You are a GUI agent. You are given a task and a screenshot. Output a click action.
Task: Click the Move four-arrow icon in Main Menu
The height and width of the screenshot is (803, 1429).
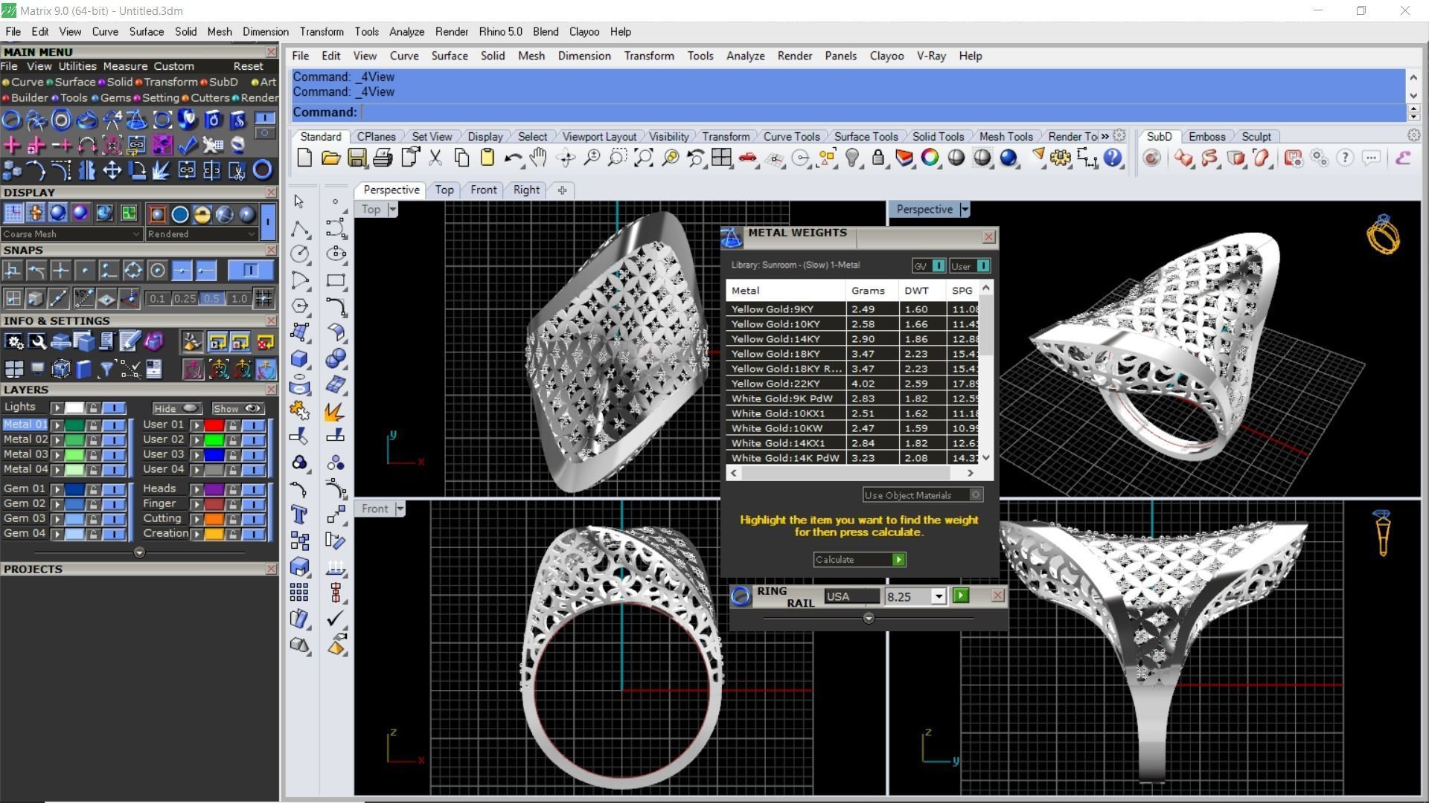[x=112, y=170]
